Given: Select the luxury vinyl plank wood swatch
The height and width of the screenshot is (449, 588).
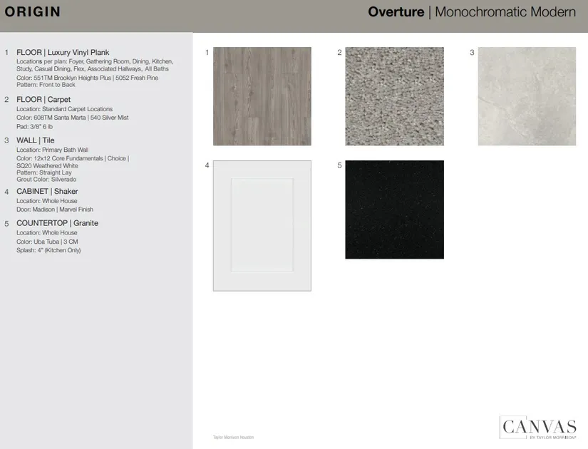Looking at the screenshot, I should coord(262,96).
